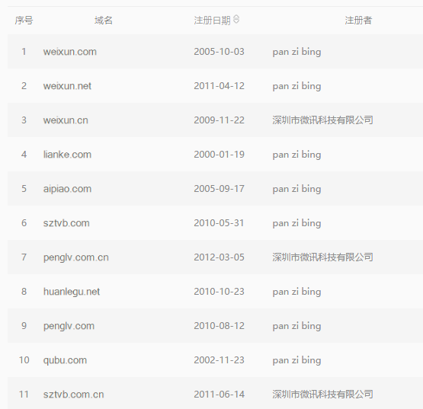Screen dimensions: 423x409
Task: Select date 2011-06-14
Action: (219, 395)
